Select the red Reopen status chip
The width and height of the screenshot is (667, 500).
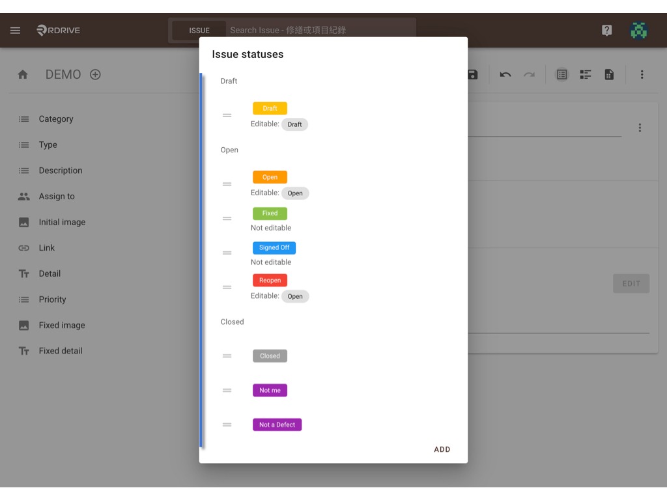tap(270, 280)
